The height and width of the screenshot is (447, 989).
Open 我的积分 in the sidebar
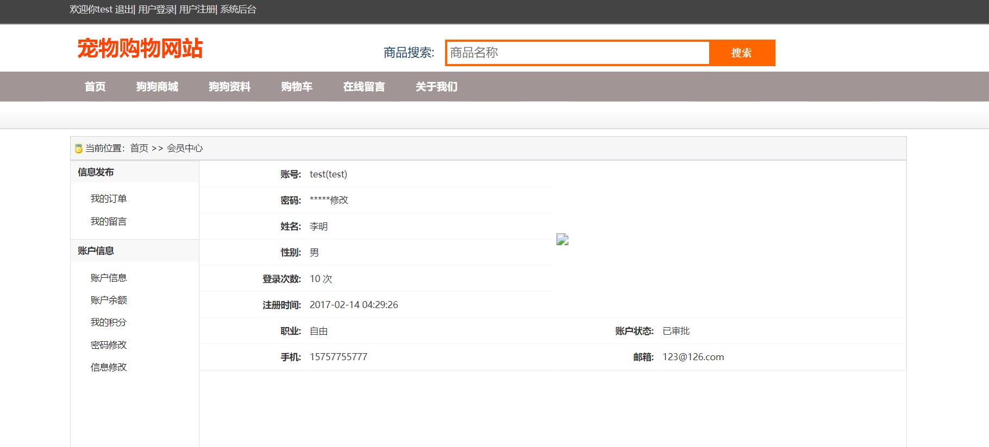tap(109, 322)
